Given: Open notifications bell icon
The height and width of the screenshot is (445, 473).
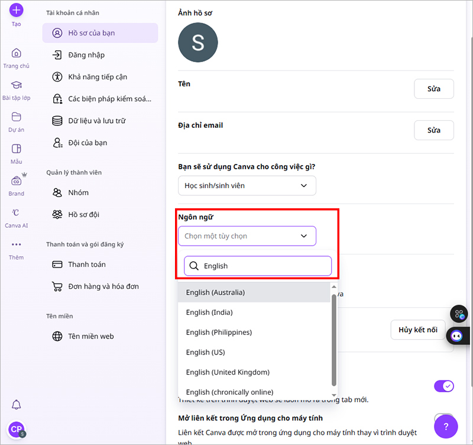Looking at the screenshot, I should pos(17,405).
